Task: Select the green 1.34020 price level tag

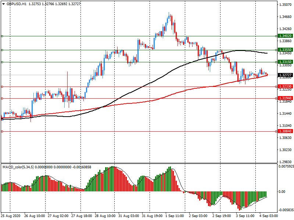Action: (285, 36)
